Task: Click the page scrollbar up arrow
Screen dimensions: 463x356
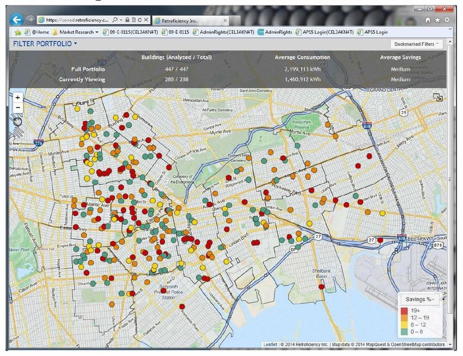Action: click(x=450, y=42)
